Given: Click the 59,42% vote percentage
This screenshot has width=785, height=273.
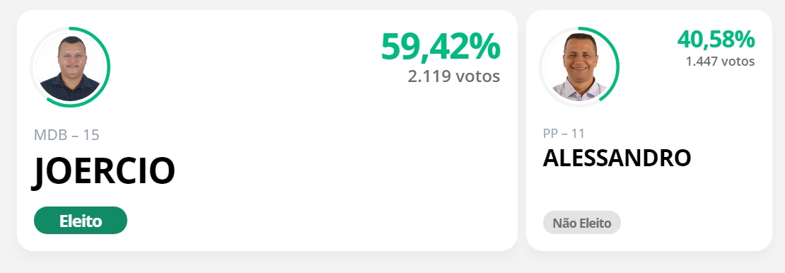Looking at the screenshot, I should (441, 47).
